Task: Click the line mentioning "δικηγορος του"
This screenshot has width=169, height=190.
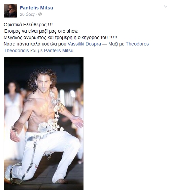Action: tap(61, 37)
